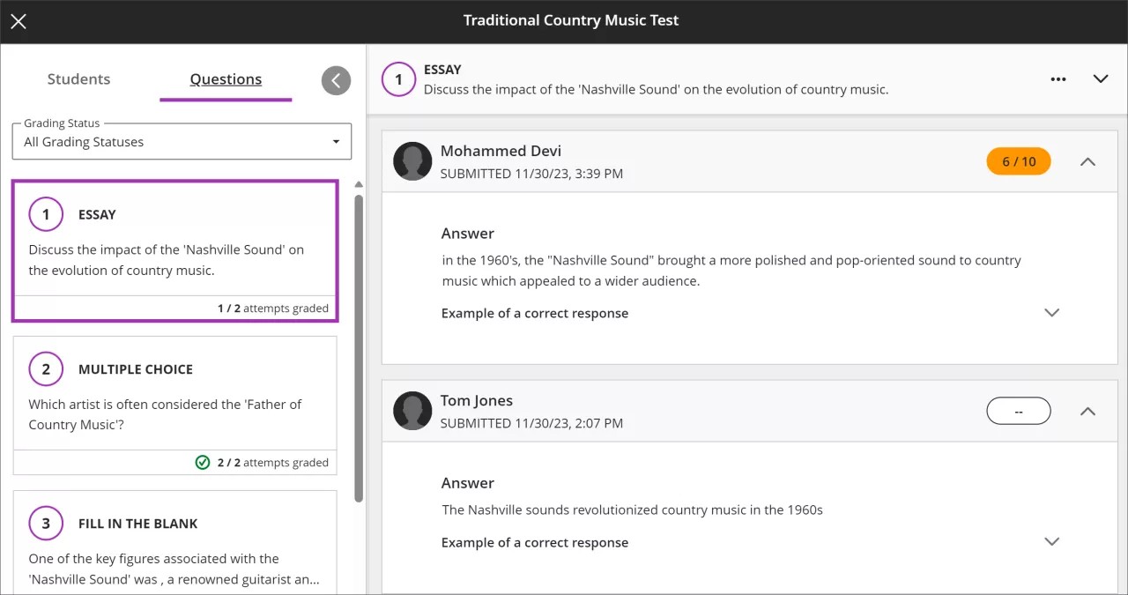Image resolution: width=1128 pixels, height=595 pixels.
Task: Open the question options ellipsis menu
Action: click(x=1057, y=78)
